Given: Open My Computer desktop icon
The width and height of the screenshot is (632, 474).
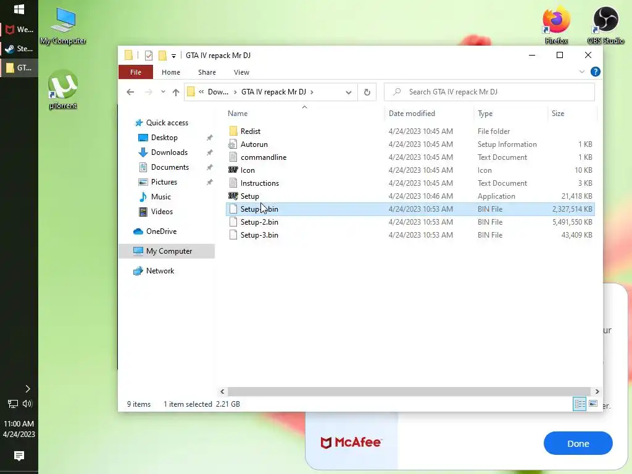Looking at the screenshot, I should coord(63,26).
